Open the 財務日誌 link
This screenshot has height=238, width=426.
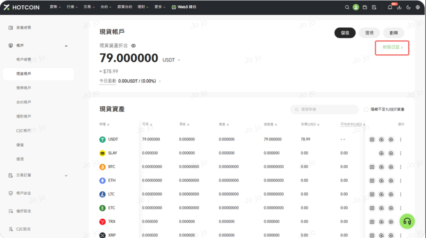(392, 47)
